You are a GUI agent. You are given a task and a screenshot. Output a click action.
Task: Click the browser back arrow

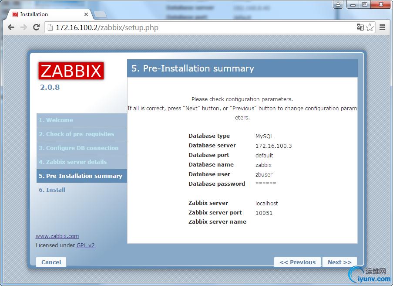pyautogui.click(x=11, y=27)
